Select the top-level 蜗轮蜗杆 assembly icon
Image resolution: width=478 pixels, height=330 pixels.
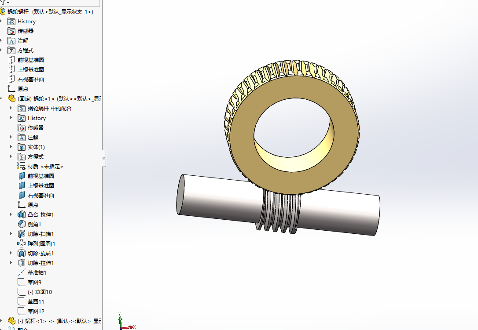(3, 11)
